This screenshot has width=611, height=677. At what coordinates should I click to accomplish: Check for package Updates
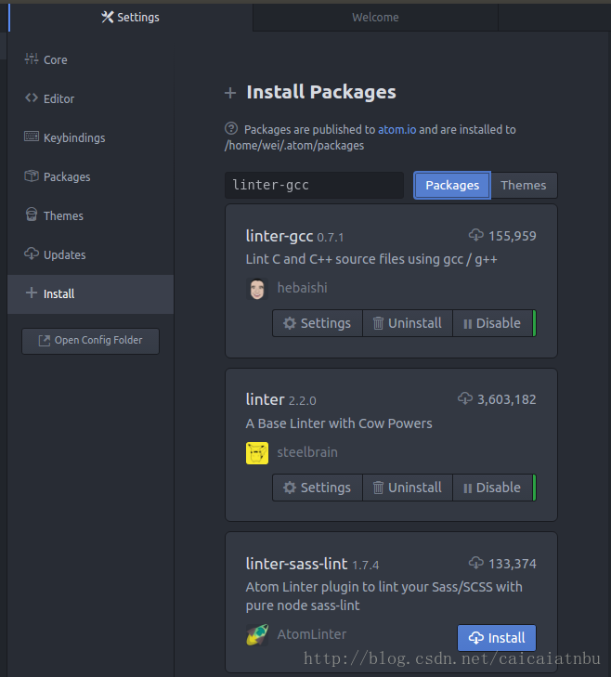64,254
